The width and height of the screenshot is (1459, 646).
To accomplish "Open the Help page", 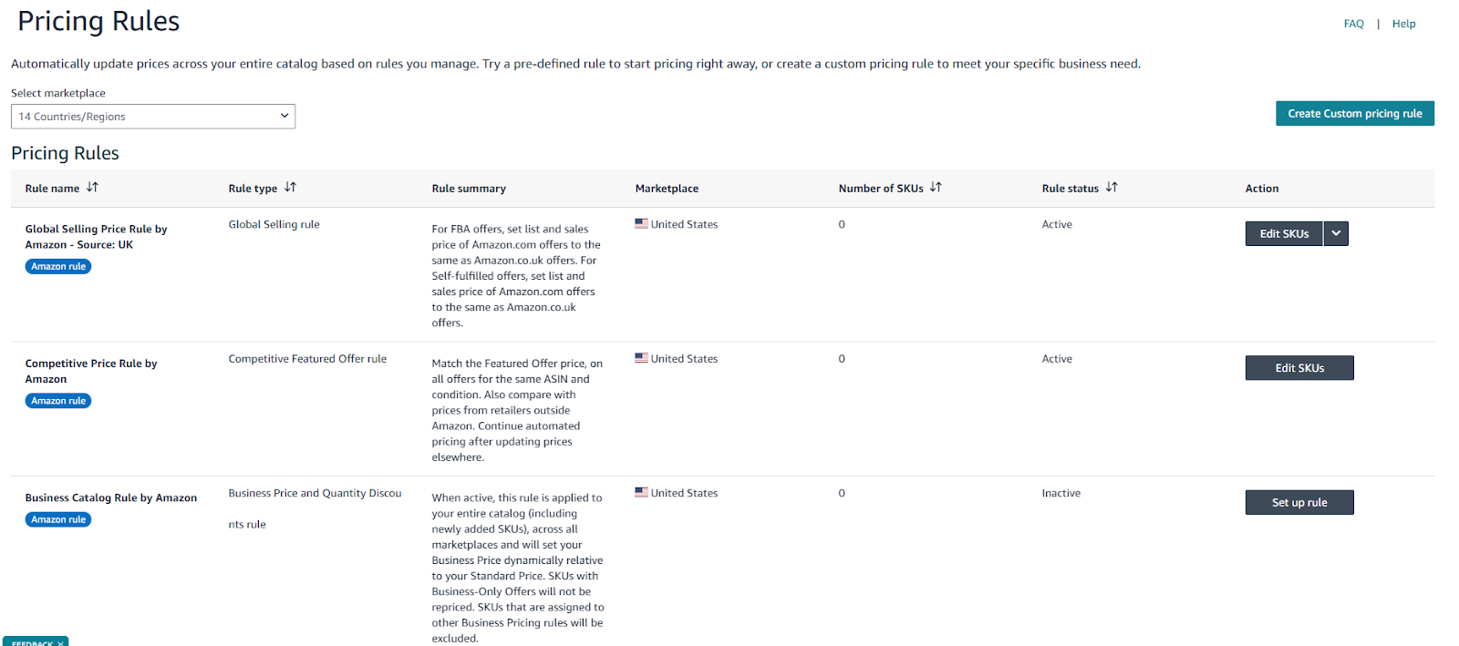I will [x=1404, y=23].
